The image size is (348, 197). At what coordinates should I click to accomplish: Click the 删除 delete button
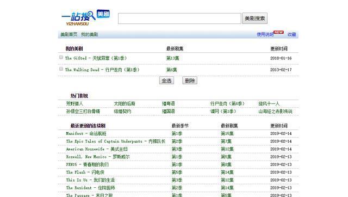click(x=190, y=81)
